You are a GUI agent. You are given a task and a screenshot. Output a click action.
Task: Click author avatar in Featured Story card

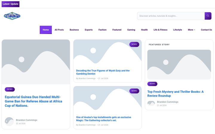(x=151, y=103)
